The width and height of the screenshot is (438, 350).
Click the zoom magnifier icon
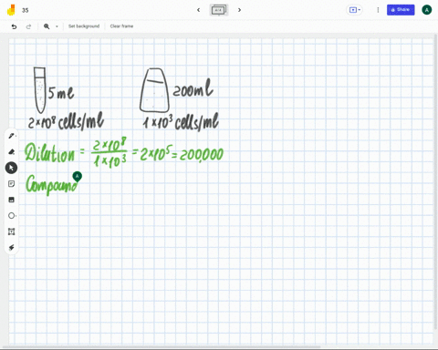47,26
